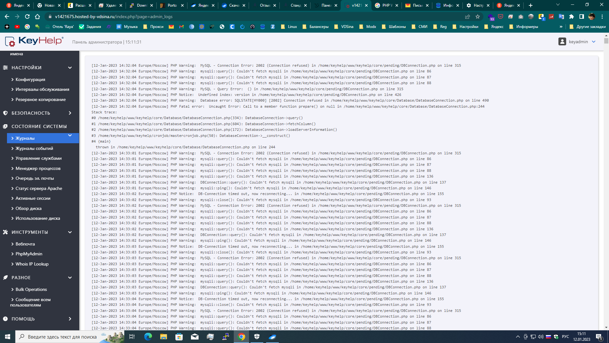
Task: Open the keyadmin account dropdown
Action: tap(594, 42)
